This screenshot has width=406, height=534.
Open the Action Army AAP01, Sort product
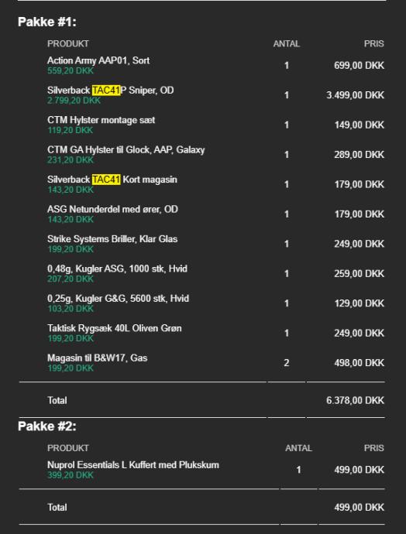click(x=98, y=60)
